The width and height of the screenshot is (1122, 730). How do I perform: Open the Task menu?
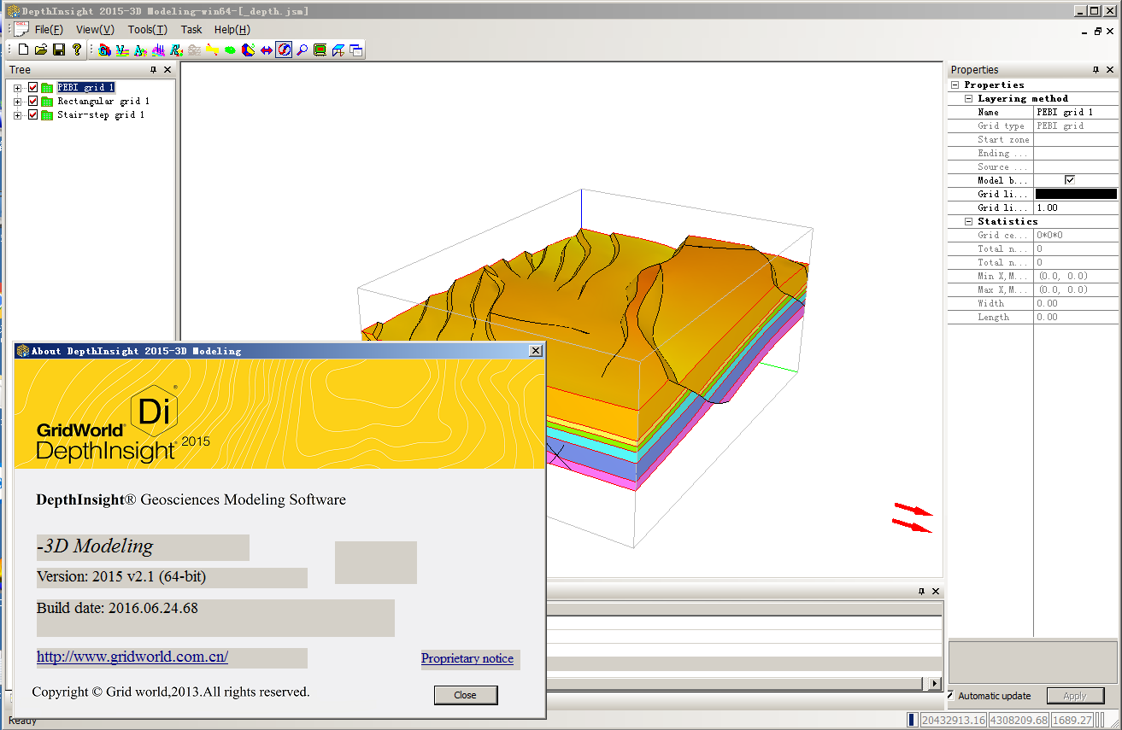(191, 29)
